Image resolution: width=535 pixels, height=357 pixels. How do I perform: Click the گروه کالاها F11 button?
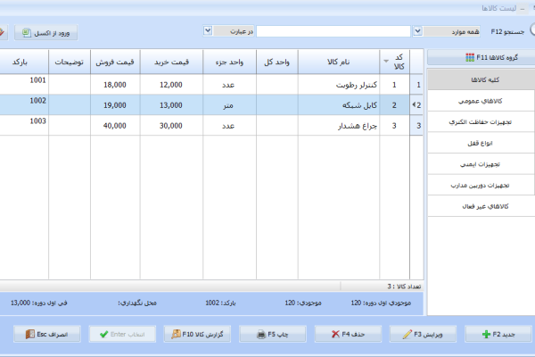(x=481, y=57)
